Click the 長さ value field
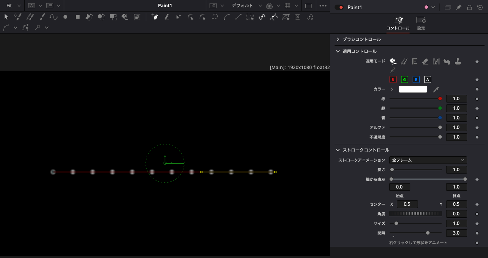Viewport: 488px width, 258px height. (x=456, y=170)
